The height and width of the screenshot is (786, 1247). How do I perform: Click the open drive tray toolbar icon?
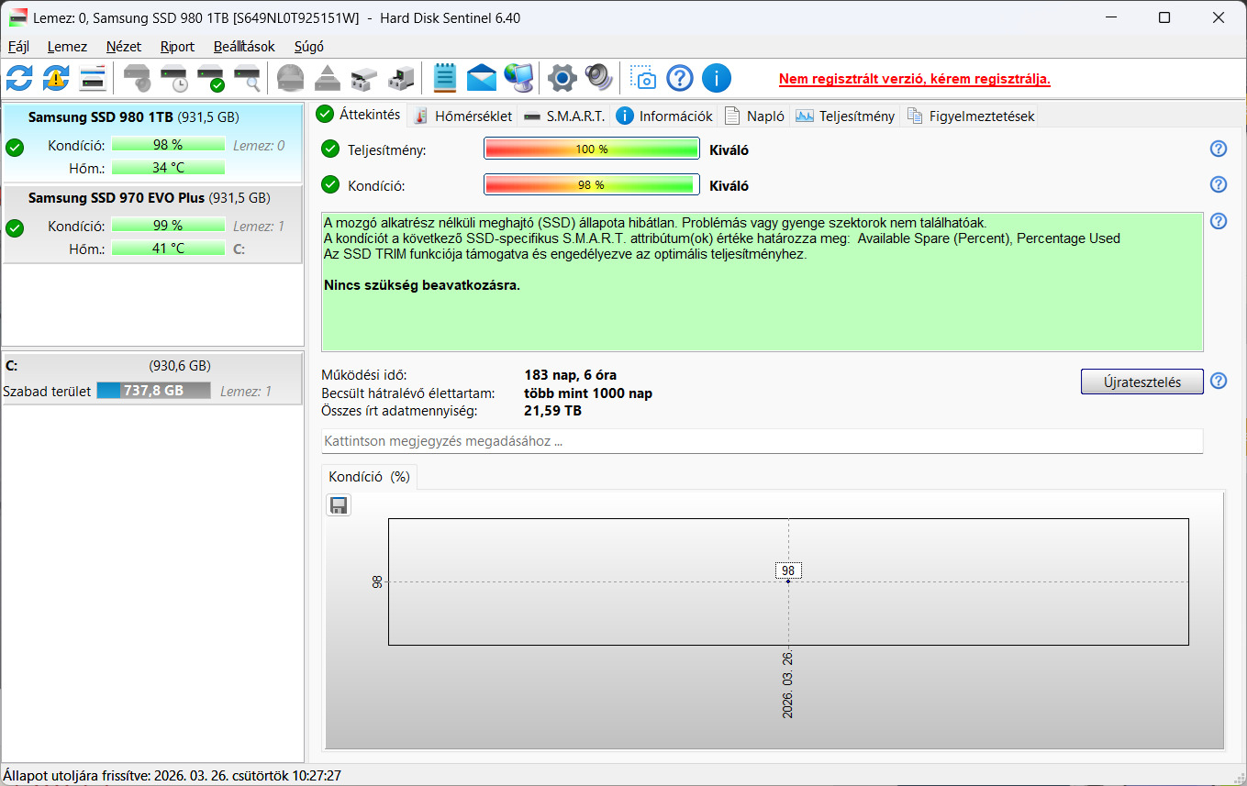(x=363, y=78)
